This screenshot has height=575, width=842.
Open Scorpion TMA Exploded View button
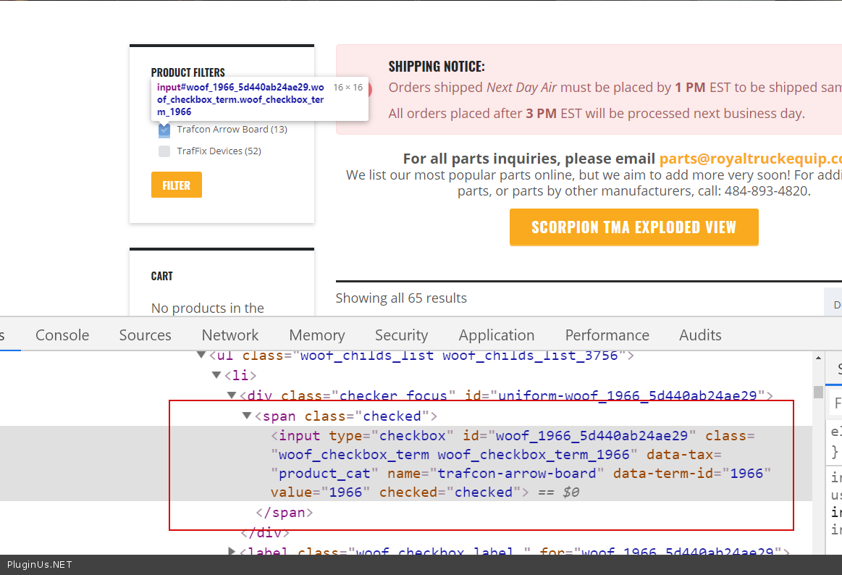click(633, 227)
